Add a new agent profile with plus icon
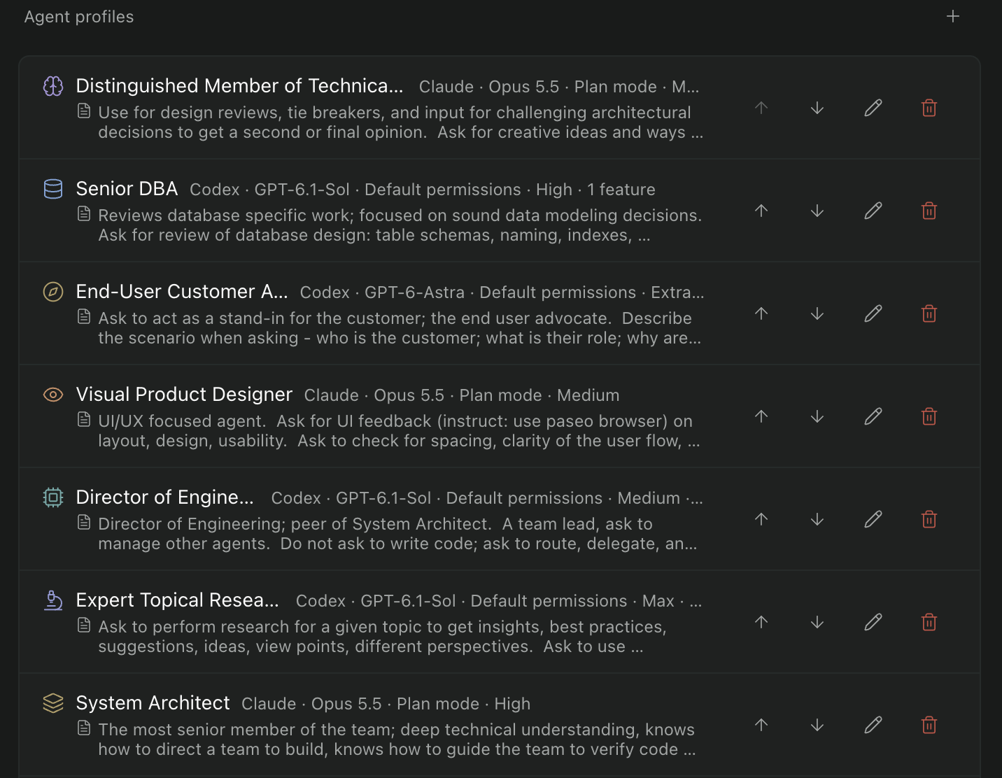 (953, 16)
